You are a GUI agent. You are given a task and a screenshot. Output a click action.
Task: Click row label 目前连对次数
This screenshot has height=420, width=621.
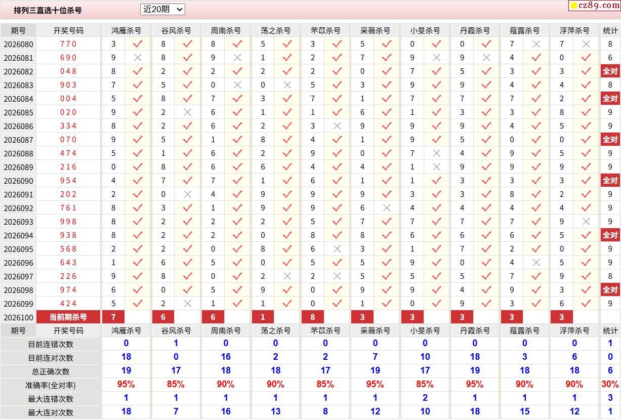pyautogui.click(x=51, y=358)
